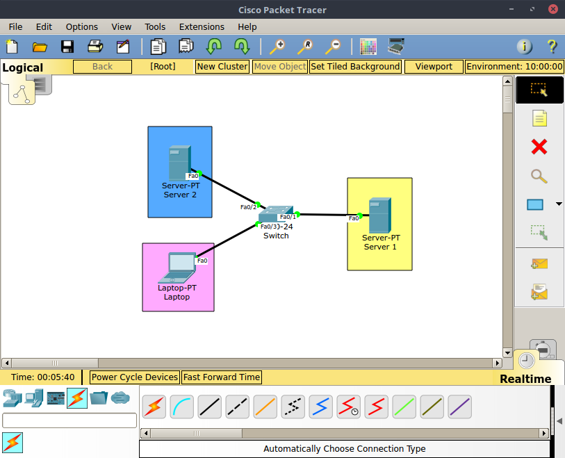Viewport: 565px width, 458px height.
Task: Open the Tools menu
Action: point(155,27)
